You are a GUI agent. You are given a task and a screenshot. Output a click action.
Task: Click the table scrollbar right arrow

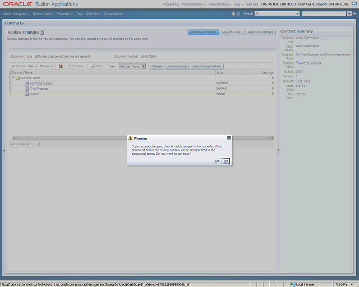click(x=272, y=138)
